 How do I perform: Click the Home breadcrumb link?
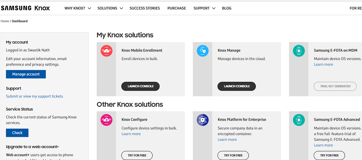[x=5, y=21]
